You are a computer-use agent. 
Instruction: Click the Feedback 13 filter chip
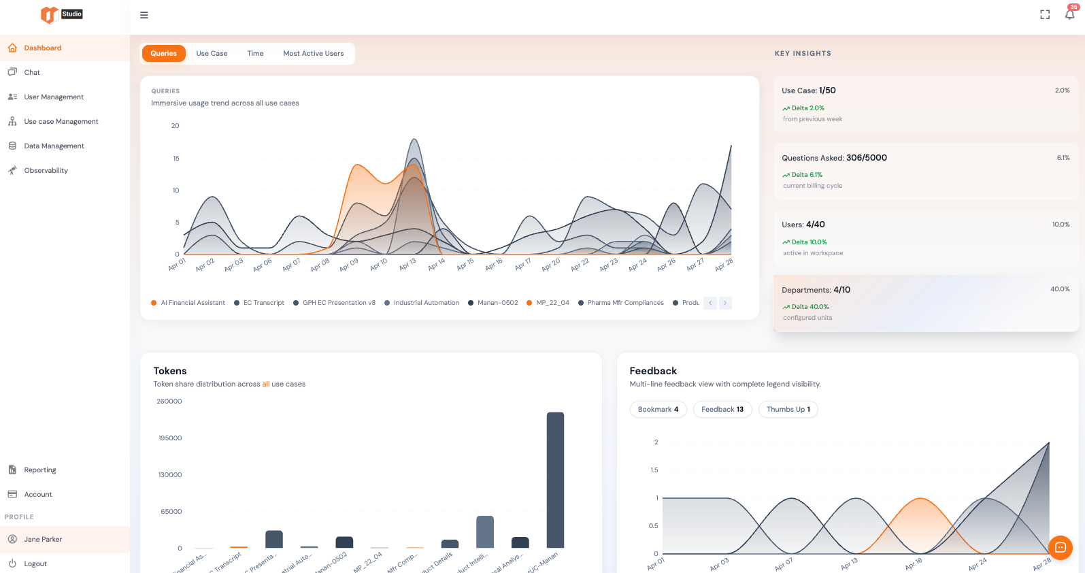[x=722, y=409]
